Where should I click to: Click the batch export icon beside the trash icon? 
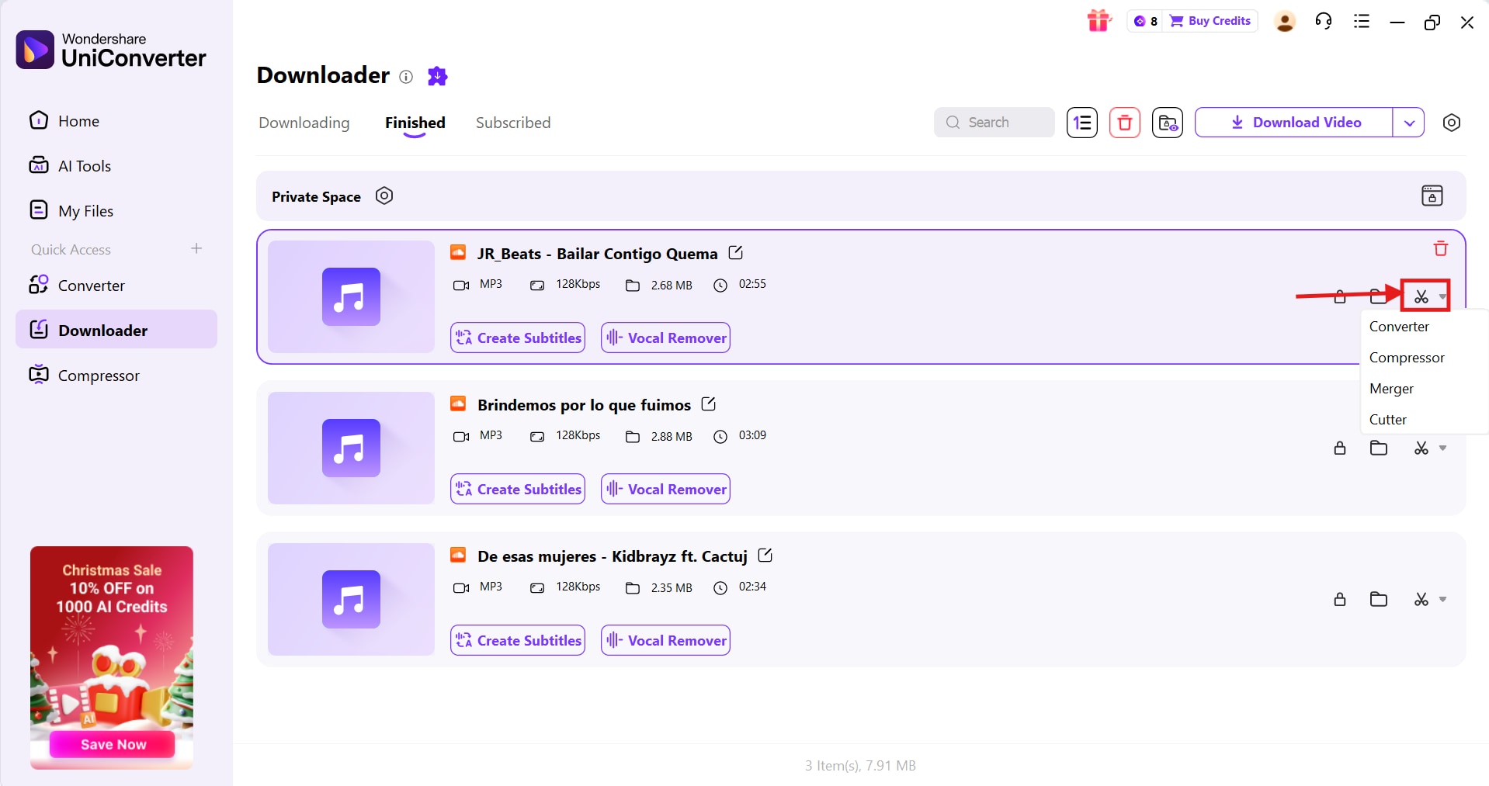click(1167, 123)
